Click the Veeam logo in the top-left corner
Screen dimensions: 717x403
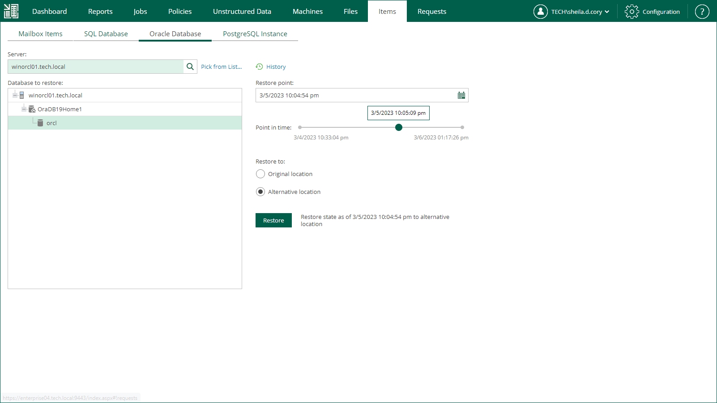[x=11, y=11]
